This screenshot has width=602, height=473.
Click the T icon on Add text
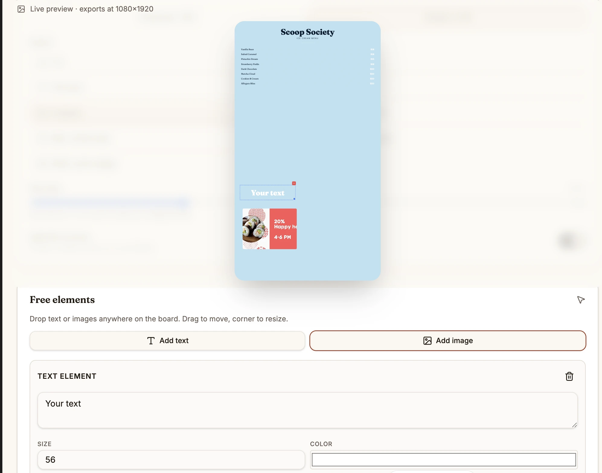[151, 341]
